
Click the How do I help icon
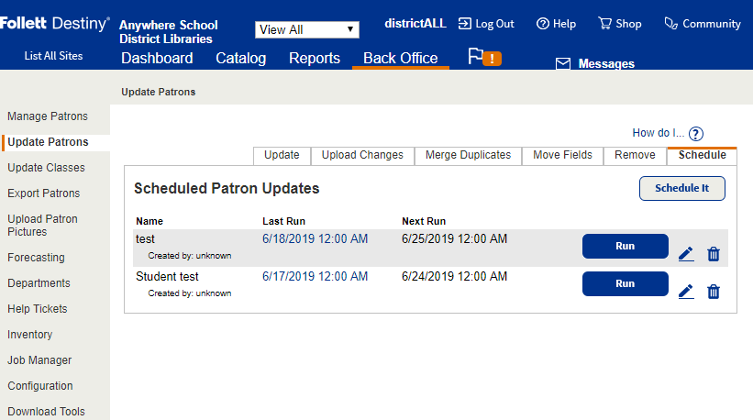696,134
